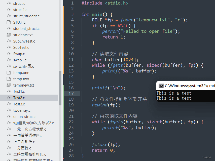Select struct_student.c in the file list
This screenshot has width=215, height=161.
(26, 16)
